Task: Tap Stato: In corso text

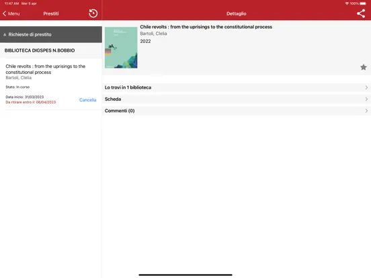Action: pyautogui.click(x=17, y=87)
